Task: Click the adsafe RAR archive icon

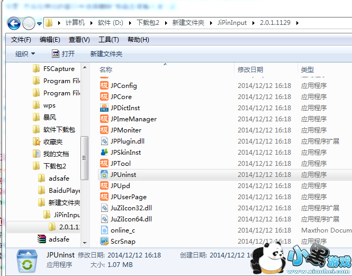Action: (42, 239)
